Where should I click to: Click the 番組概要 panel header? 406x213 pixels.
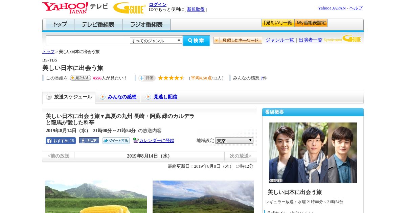click(313, 112)
